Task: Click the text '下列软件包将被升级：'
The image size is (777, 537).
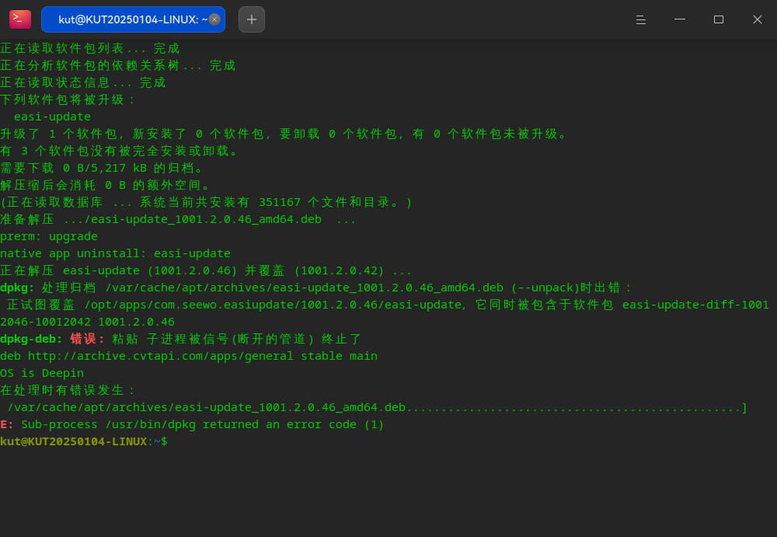Action: (x=68, y=99)
